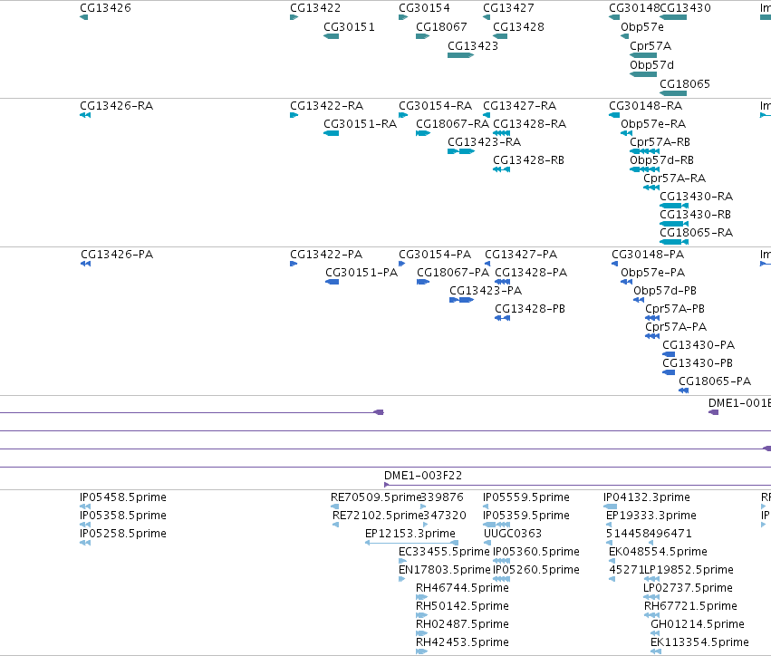Screen dimensions: 771x656
Task: Select the CG18065-RA transcript label
Action: (697, 233)
